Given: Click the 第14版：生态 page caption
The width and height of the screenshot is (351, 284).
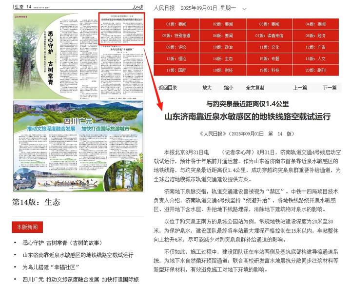Looking at the screenshot, I should (x=36, y=202).
